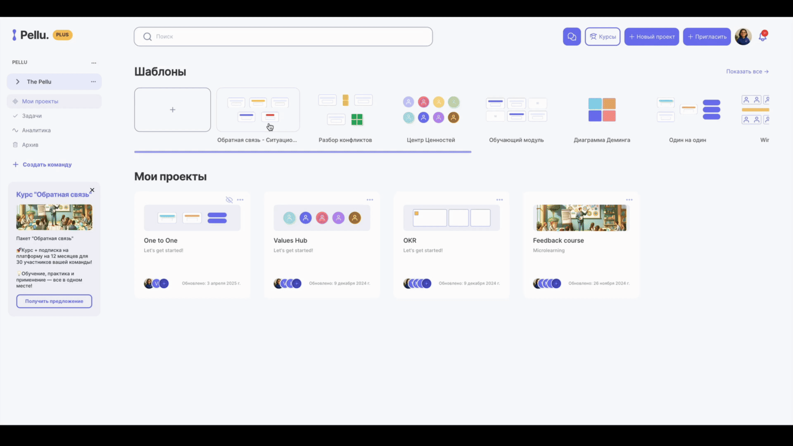Screen dimensions: 793x446
Task: Click the templates horizontal scrollbar
Action: tap(302, 152)
